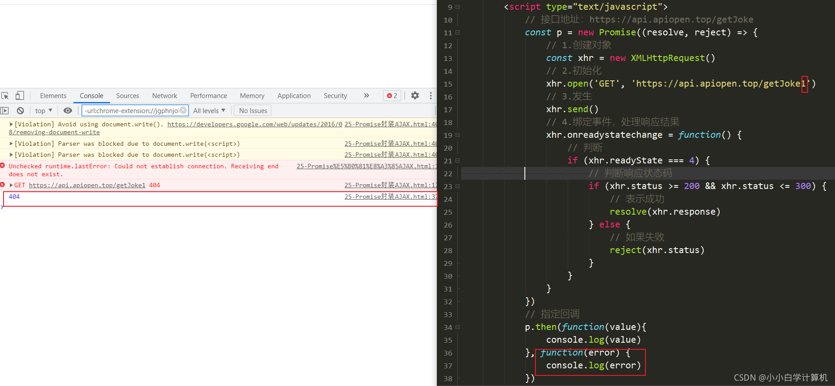Screen dimensions: 835x386
Task: Click console.log(error) in the editor
Action: pos(593,365)
